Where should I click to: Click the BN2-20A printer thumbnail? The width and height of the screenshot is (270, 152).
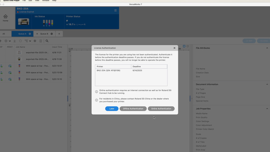(x=23, y=22)
